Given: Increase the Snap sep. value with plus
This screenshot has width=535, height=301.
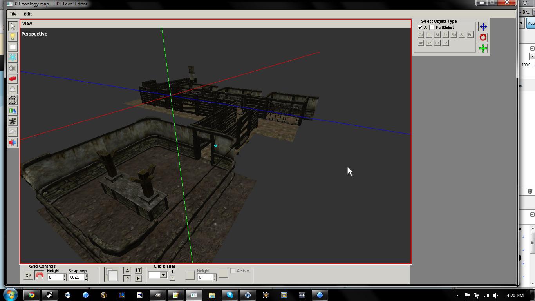Looking at the screenshot, I should click(86, 275).
